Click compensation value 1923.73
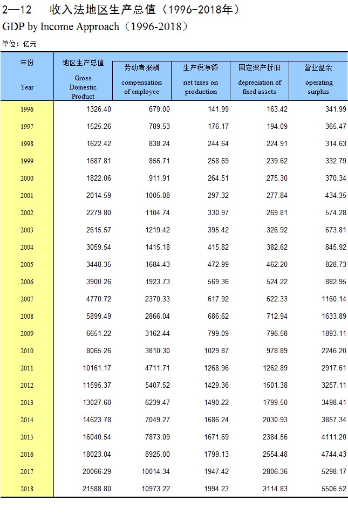 (158, 281)
